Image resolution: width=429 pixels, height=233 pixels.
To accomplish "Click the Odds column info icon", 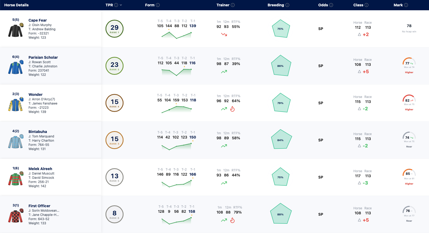I will coord(331,5).
